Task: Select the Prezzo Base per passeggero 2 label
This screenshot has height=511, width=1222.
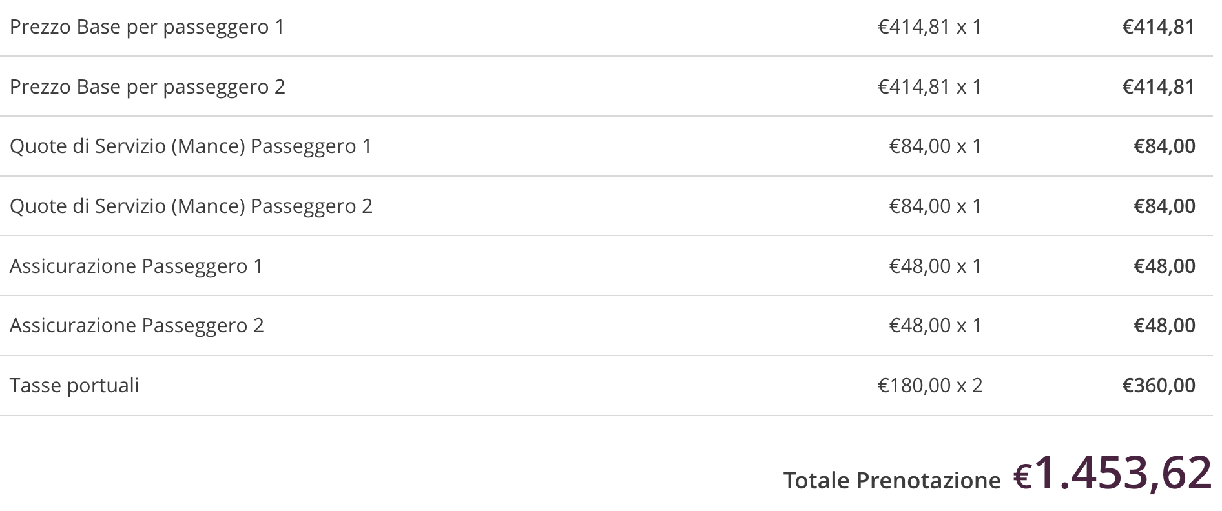Action: (x=147, y=87)
